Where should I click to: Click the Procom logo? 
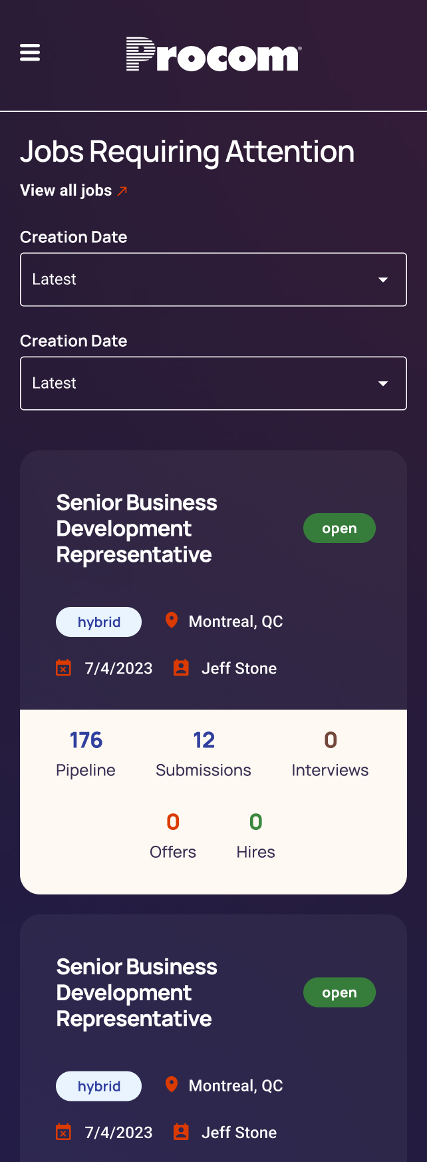[x=213, y=54]
